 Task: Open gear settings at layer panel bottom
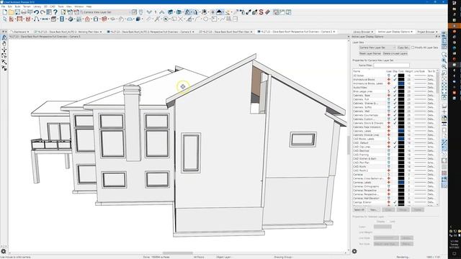coord(354,251)
